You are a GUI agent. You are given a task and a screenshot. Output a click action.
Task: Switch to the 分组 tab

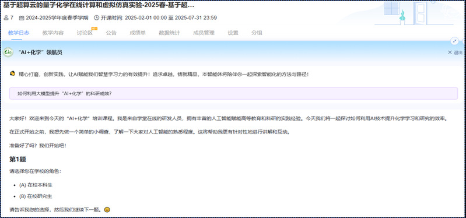[x=257, y=33]
